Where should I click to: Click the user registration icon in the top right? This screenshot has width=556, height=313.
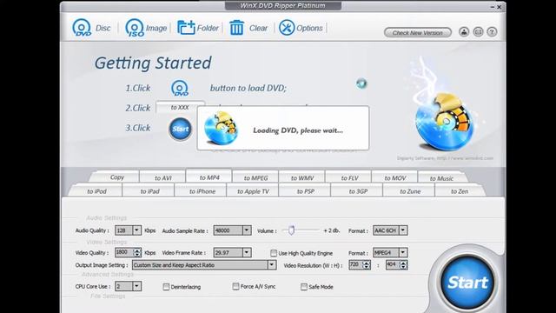(x=464, y=32)
